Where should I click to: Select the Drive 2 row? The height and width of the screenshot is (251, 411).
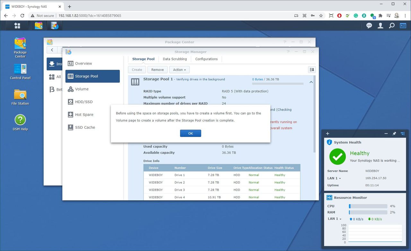222,182
